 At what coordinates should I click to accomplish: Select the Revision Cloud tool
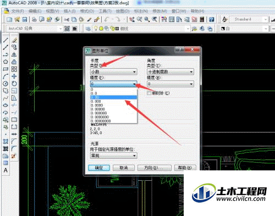(x=5, y=91)
